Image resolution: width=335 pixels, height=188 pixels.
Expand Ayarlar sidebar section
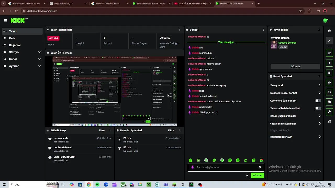click(22, 66)
